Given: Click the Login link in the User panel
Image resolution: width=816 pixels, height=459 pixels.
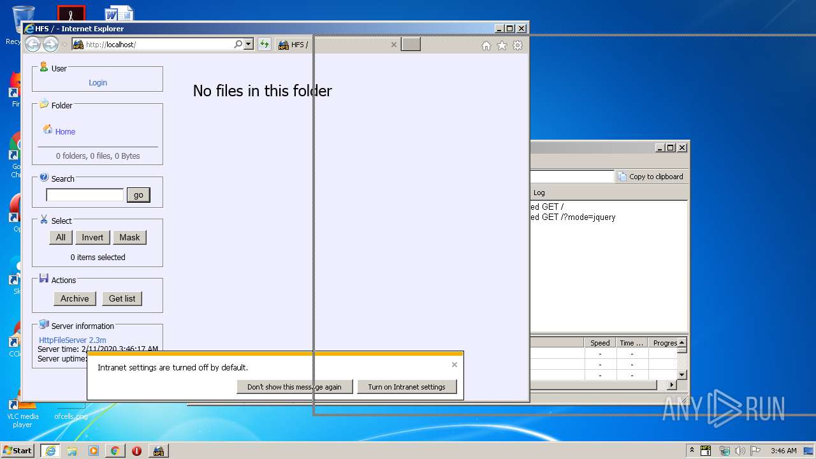Looking at the screenshot, I should point(98,82).
